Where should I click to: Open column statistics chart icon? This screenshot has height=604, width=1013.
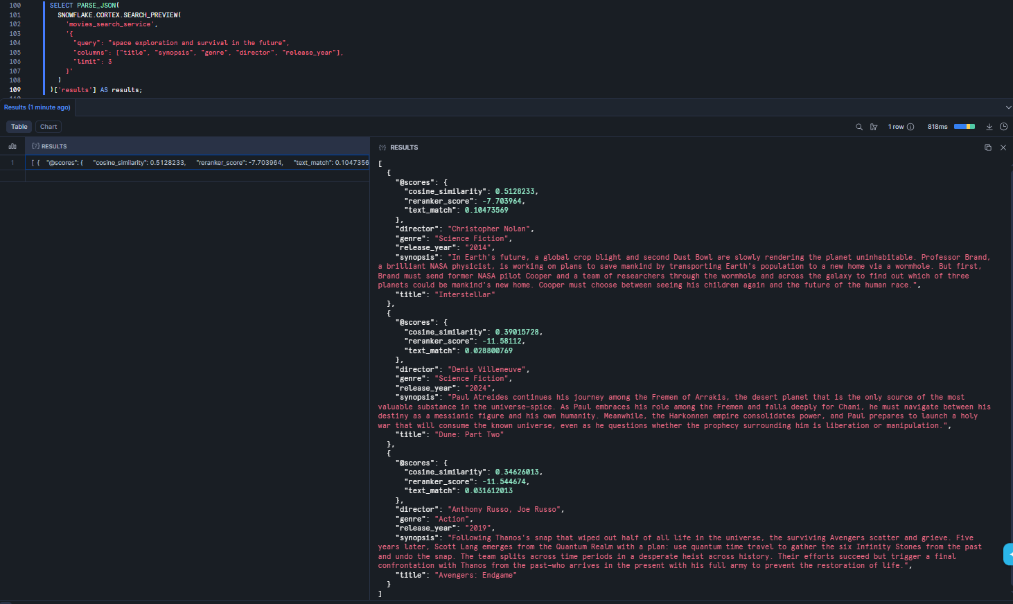(12, 146)
